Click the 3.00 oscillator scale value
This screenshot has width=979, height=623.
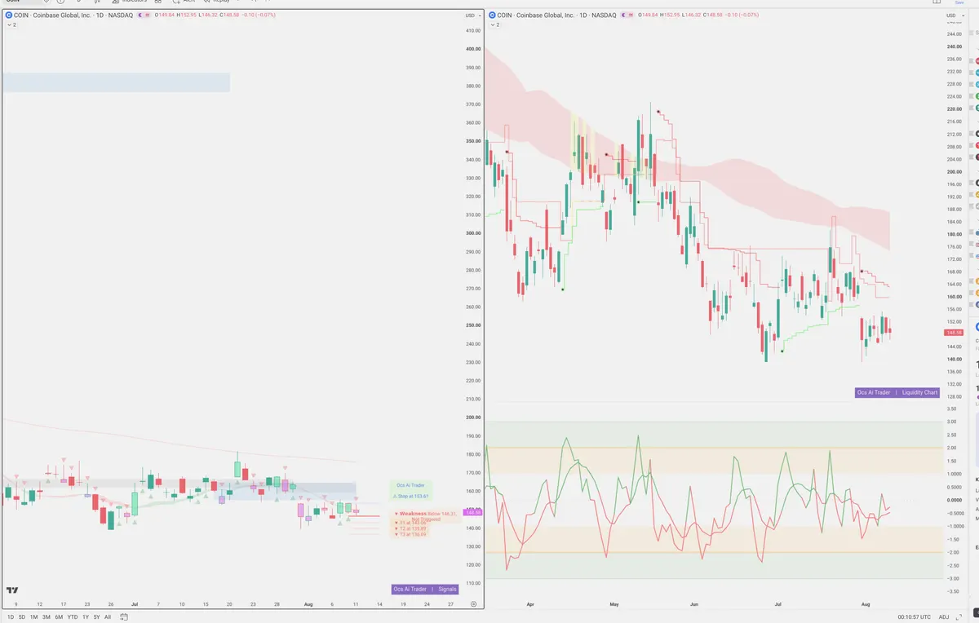coord(950,422)
